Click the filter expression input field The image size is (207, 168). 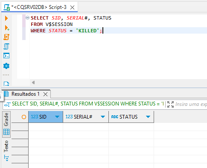pyautogui.click(x=191, y=104)
